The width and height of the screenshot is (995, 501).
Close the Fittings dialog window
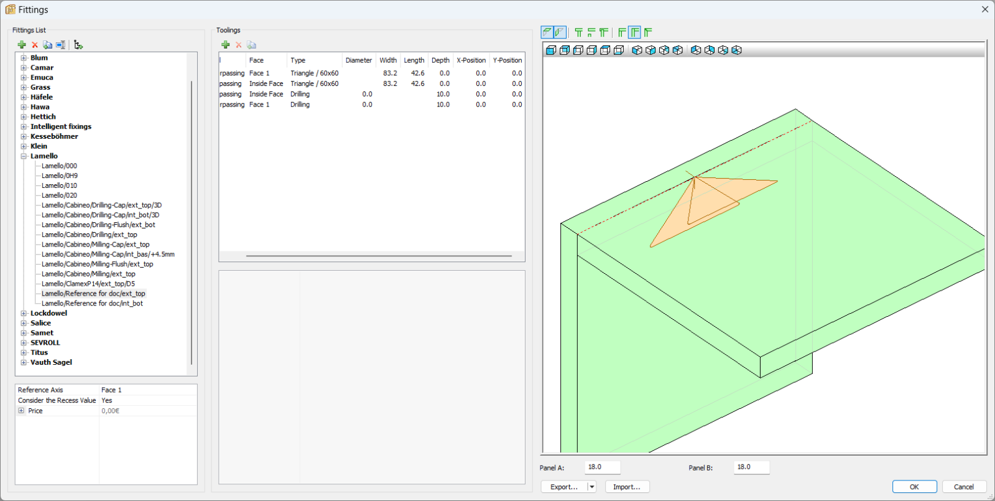[x=985, y=9]
